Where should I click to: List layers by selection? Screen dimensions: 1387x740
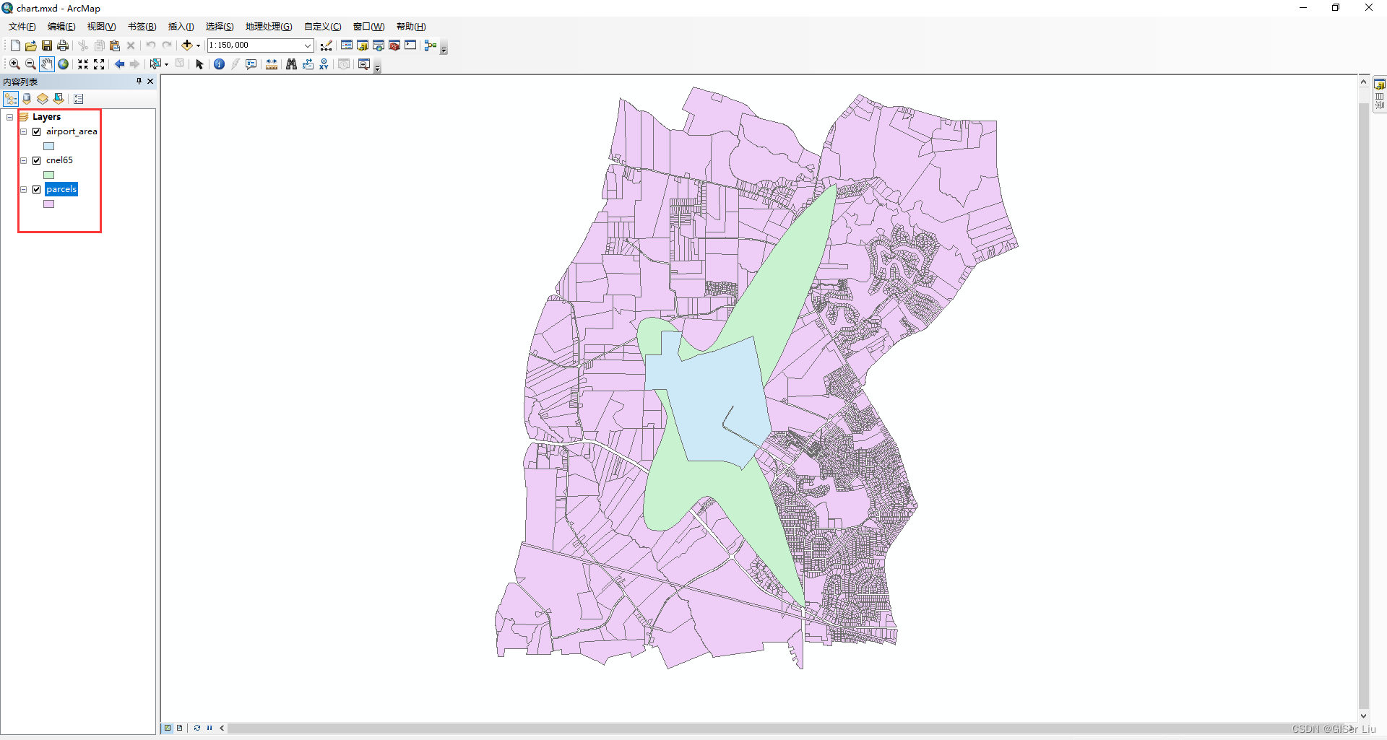[x=59, y=99]
